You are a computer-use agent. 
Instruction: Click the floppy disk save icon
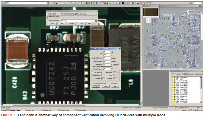pos(57,3)
